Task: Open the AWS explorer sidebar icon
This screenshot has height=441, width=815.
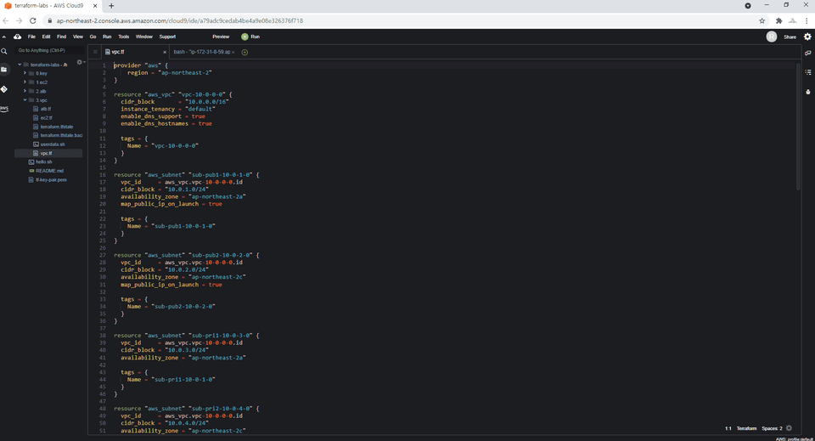Action: pos(4,108)
